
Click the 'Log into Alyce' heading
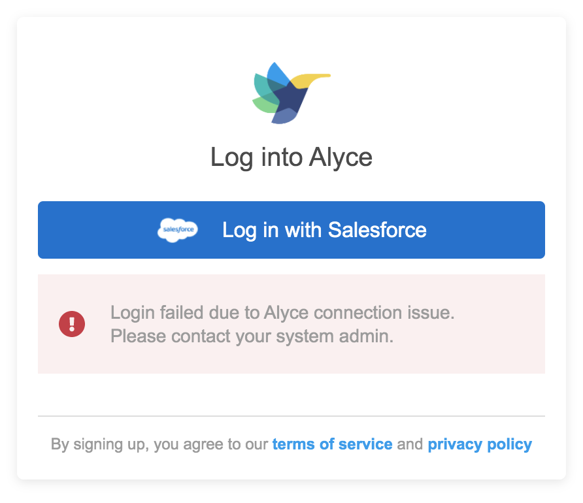pos(291,157)
